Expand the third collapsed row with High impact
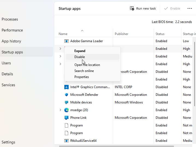The width and height of the screenshot is (196, 147). point(60,64)
